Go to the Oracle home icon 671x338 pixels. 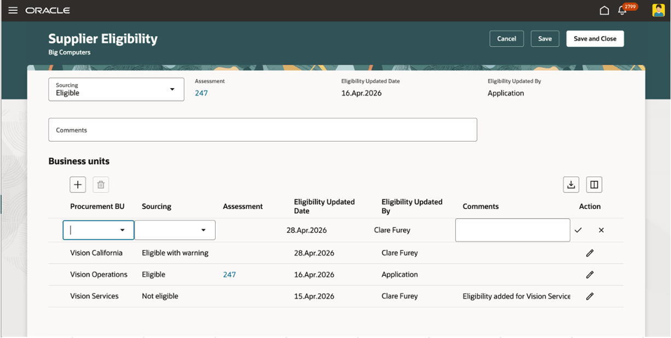point(604,10)
